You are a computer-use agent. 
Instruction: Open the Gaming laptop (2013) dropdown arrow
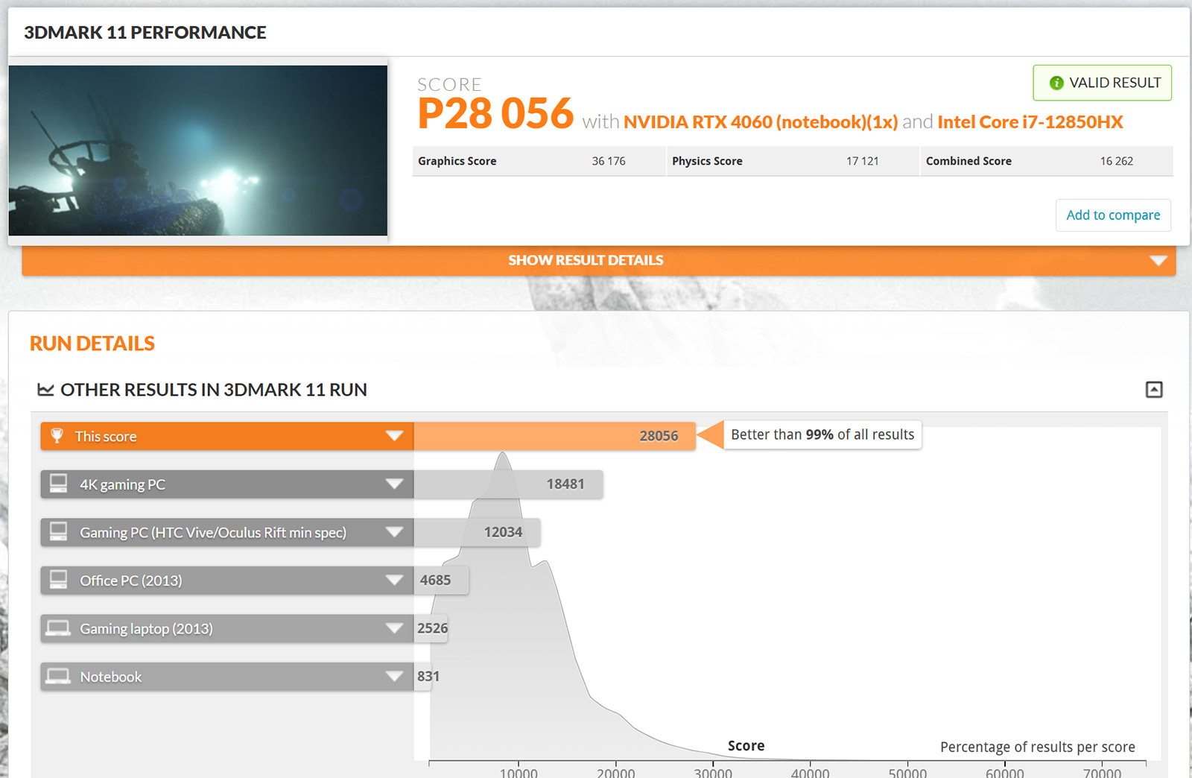tap(395, 628)
